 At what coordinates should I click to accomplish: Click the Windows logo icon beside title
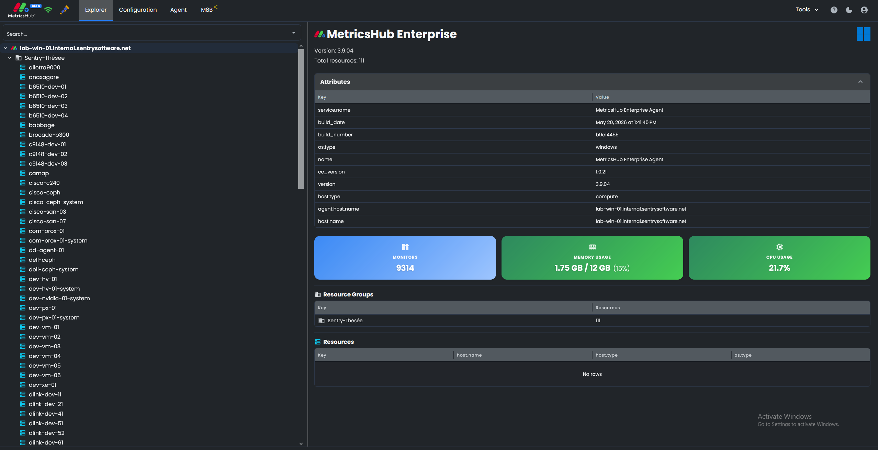[863, 34]
